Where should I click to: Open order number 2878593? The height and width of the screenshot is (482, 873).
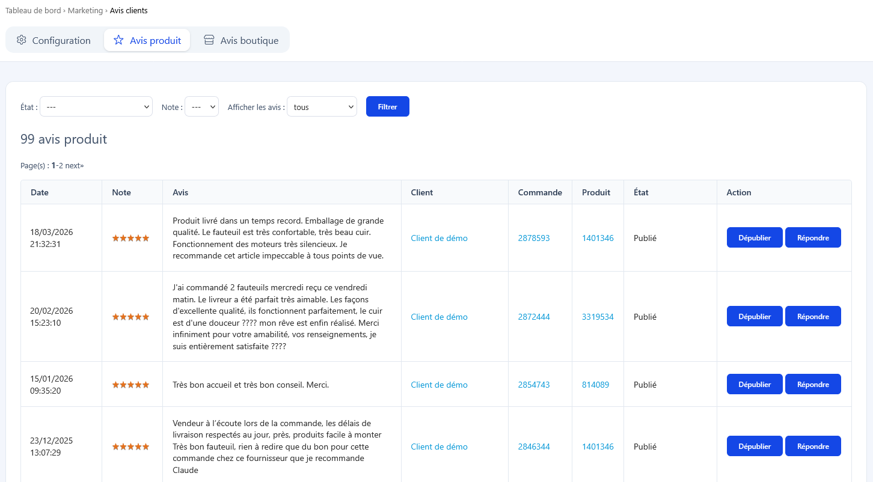(x=534, y=238)
